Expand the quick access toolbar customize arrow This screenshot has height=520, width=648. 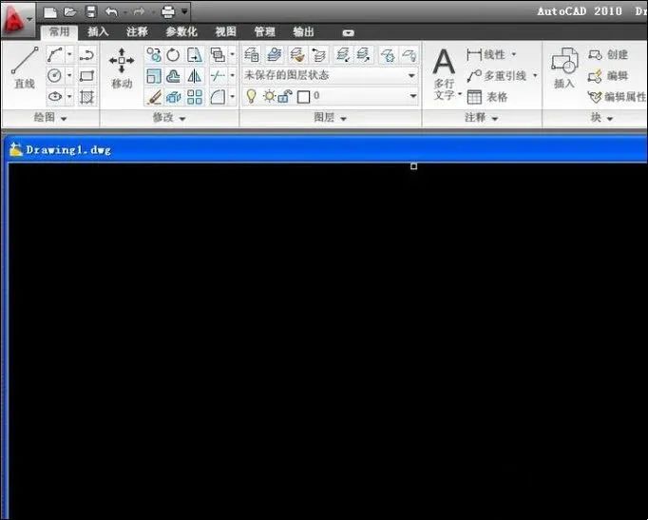(x=184, y=12)
